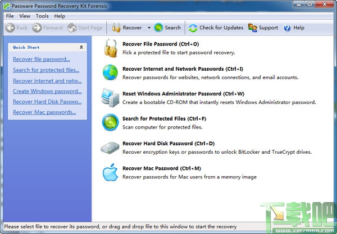Viewport: 337px width, 234px height.
Task: Click the Support people icon
Action: click(x=253, y=27)
